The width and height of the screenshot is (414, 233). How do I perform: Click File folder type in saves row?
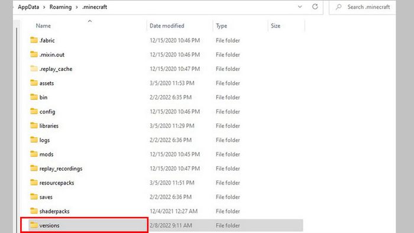click(x=228, y=197)
